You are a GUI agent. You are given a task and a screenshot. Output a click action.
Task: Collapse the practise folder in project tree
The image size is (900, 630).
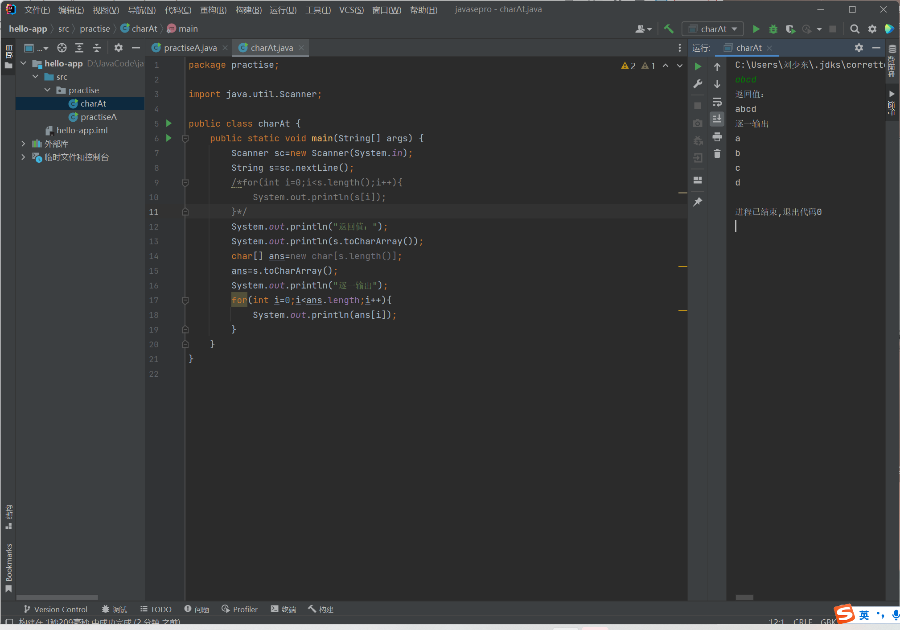tap(48, 90)
